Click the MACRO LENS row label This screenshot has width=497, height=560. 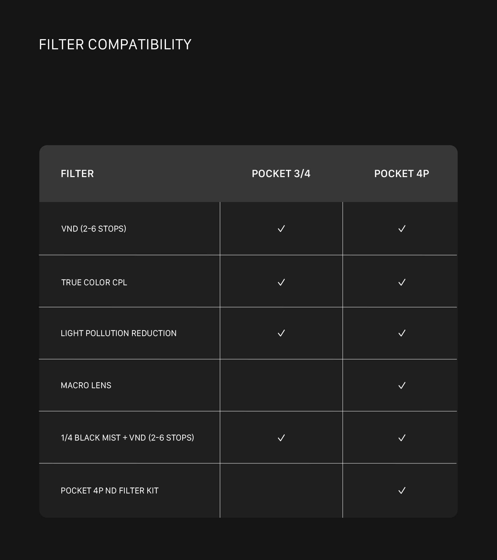point(86,385)
